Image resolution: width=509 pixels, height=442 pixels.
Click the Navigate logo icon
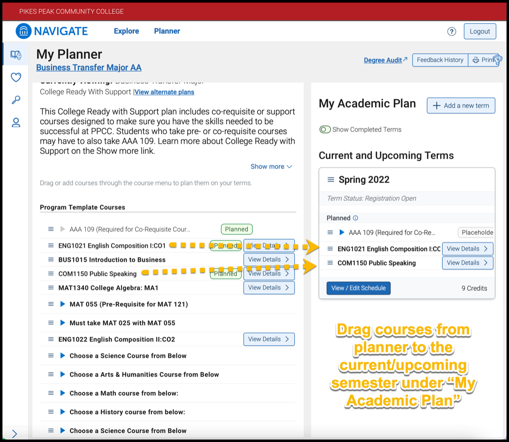coord(24,31)
